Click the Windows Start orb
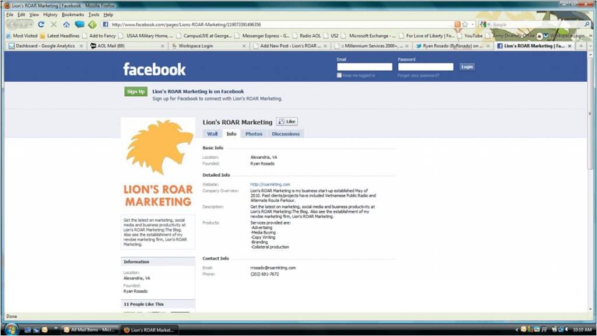Viewport: 597px width, 336px height. tap(10, 330)
